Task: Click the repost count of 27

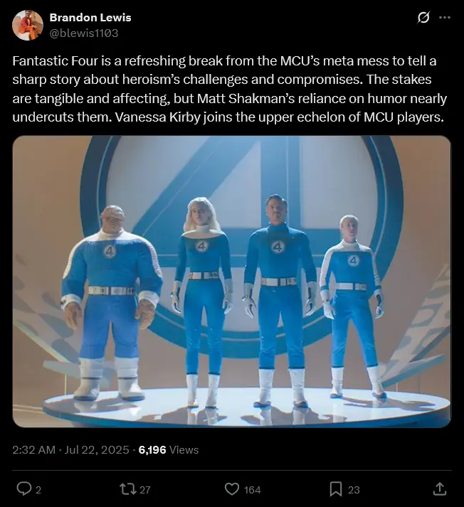Action: (145, 490)
